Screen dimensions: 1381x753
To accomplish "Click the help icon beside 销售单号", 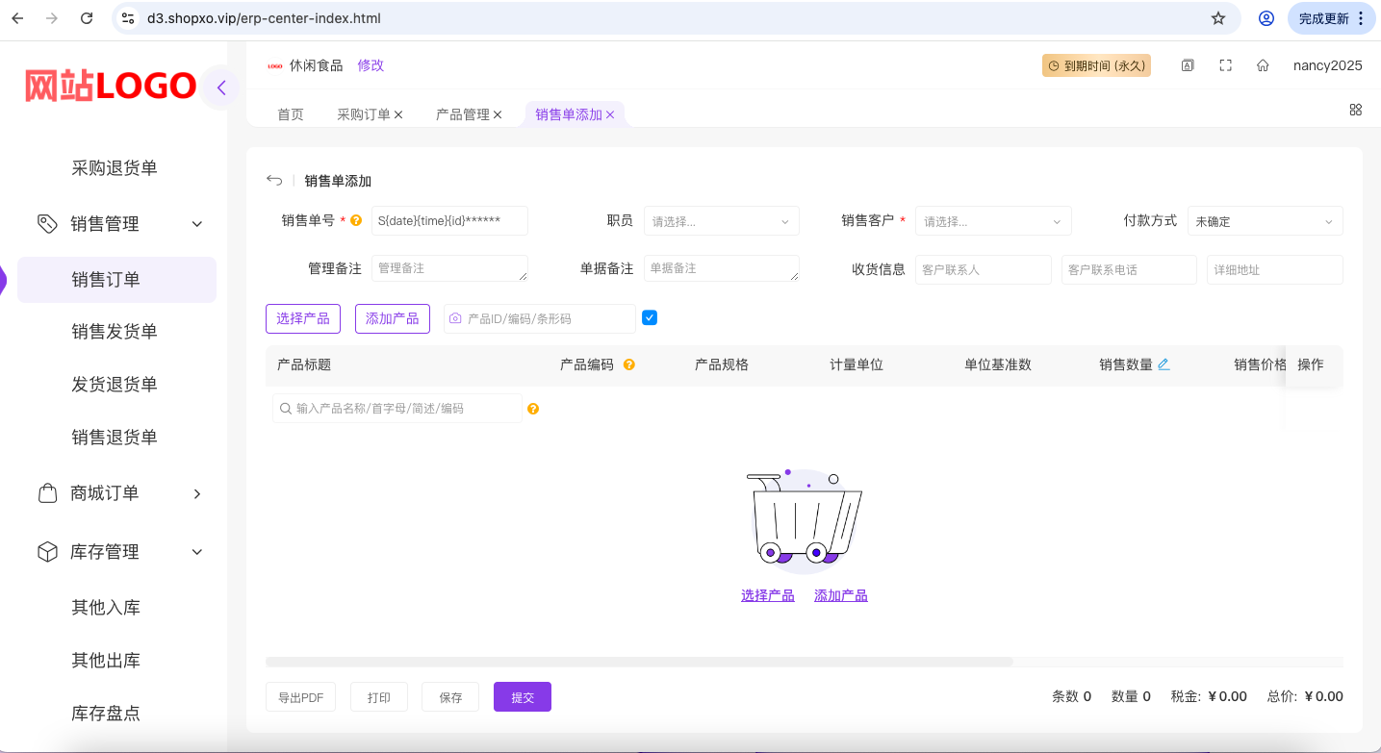I will point(356,220).
